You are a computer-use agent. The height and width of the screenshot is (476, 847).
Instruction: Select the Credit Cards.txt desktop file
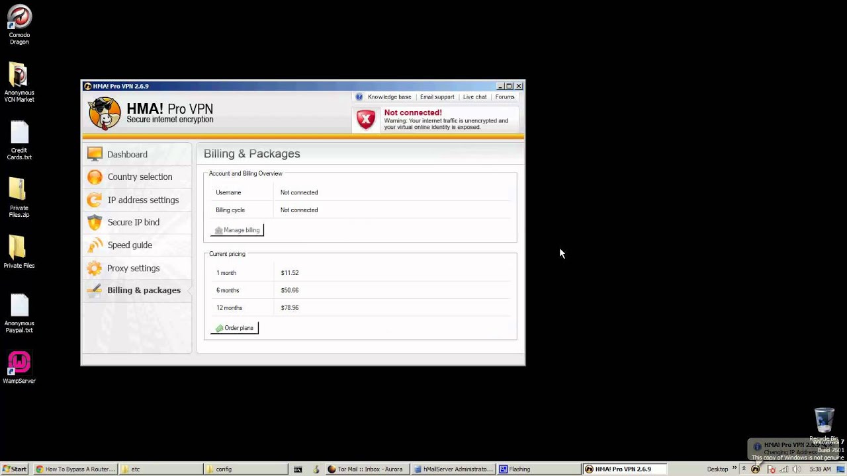tap(19, 140)
